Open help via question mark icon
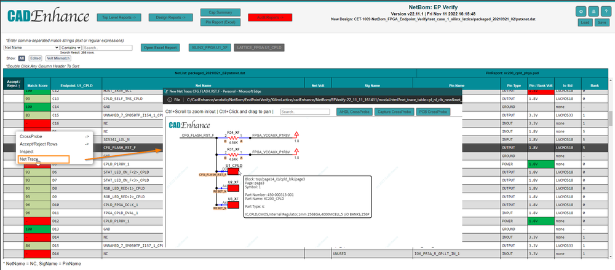The image size is (615, 270). [x=605, y=11]
